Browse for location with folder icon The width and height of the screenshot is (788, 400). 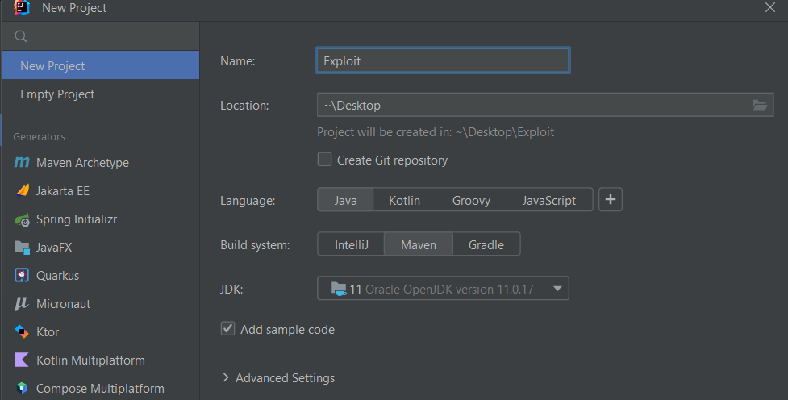point(759,106)
